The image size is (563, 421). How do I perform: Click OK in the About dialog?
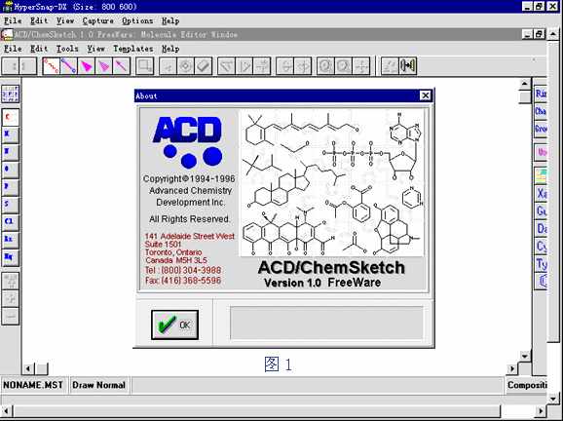click(x=174, y=325)
